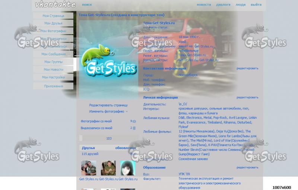
Task: Open the first friend's avatar thumbnail
Action: (x=89, y=168)
